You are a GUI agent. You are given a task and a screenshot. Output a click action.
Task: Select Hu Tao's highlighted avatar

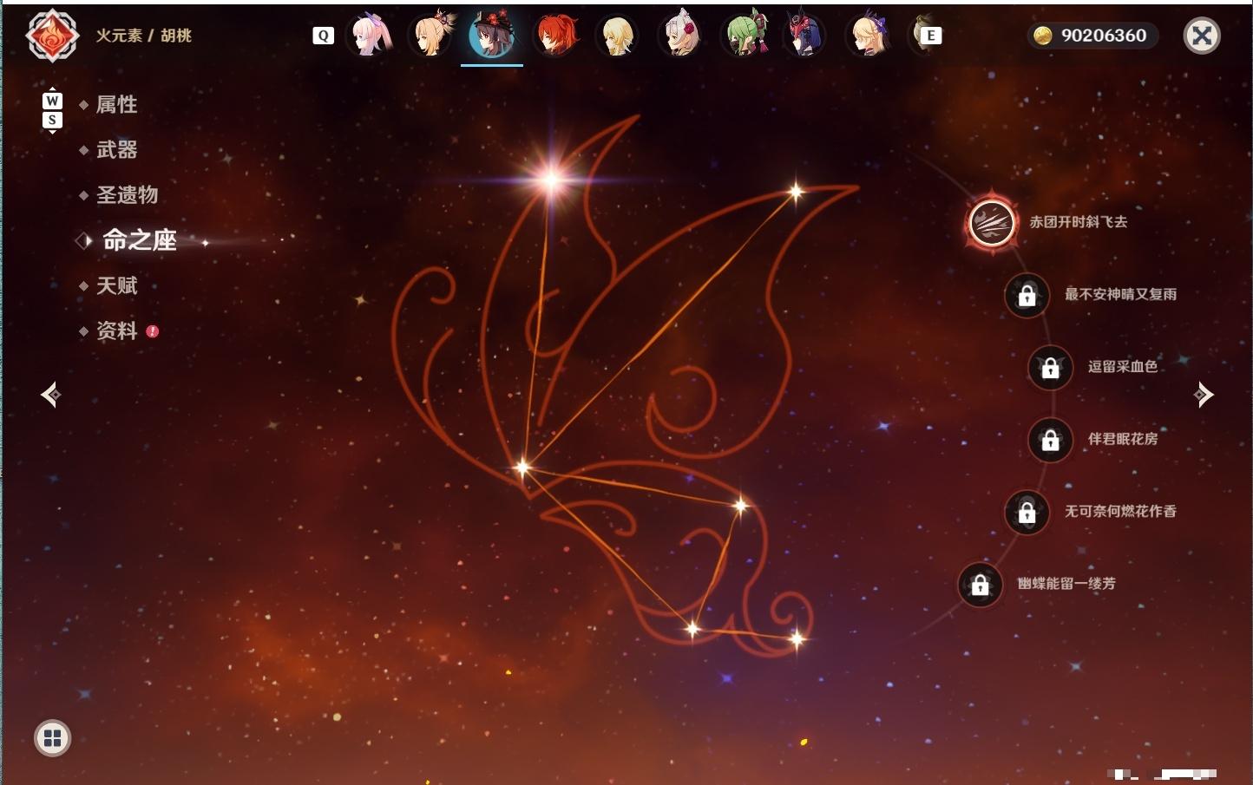click(492, 36)
